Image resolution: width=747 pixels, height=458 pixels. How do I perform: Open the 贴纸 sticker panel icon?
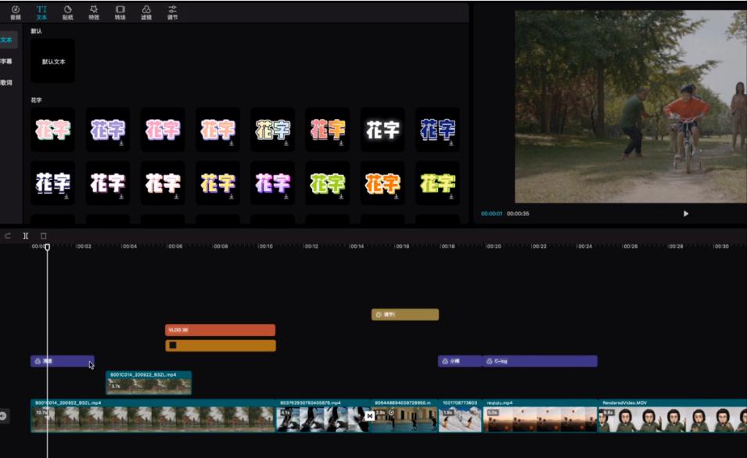click(x=67, y=12)
